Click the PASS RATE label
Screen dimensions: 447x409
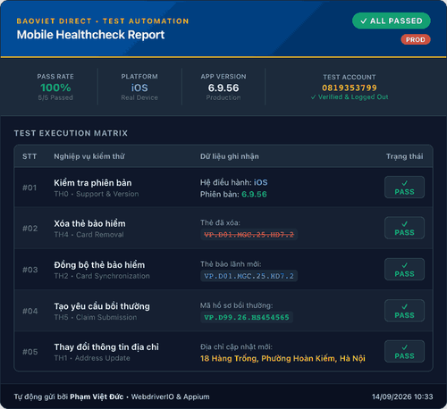[x=55, y=77]
